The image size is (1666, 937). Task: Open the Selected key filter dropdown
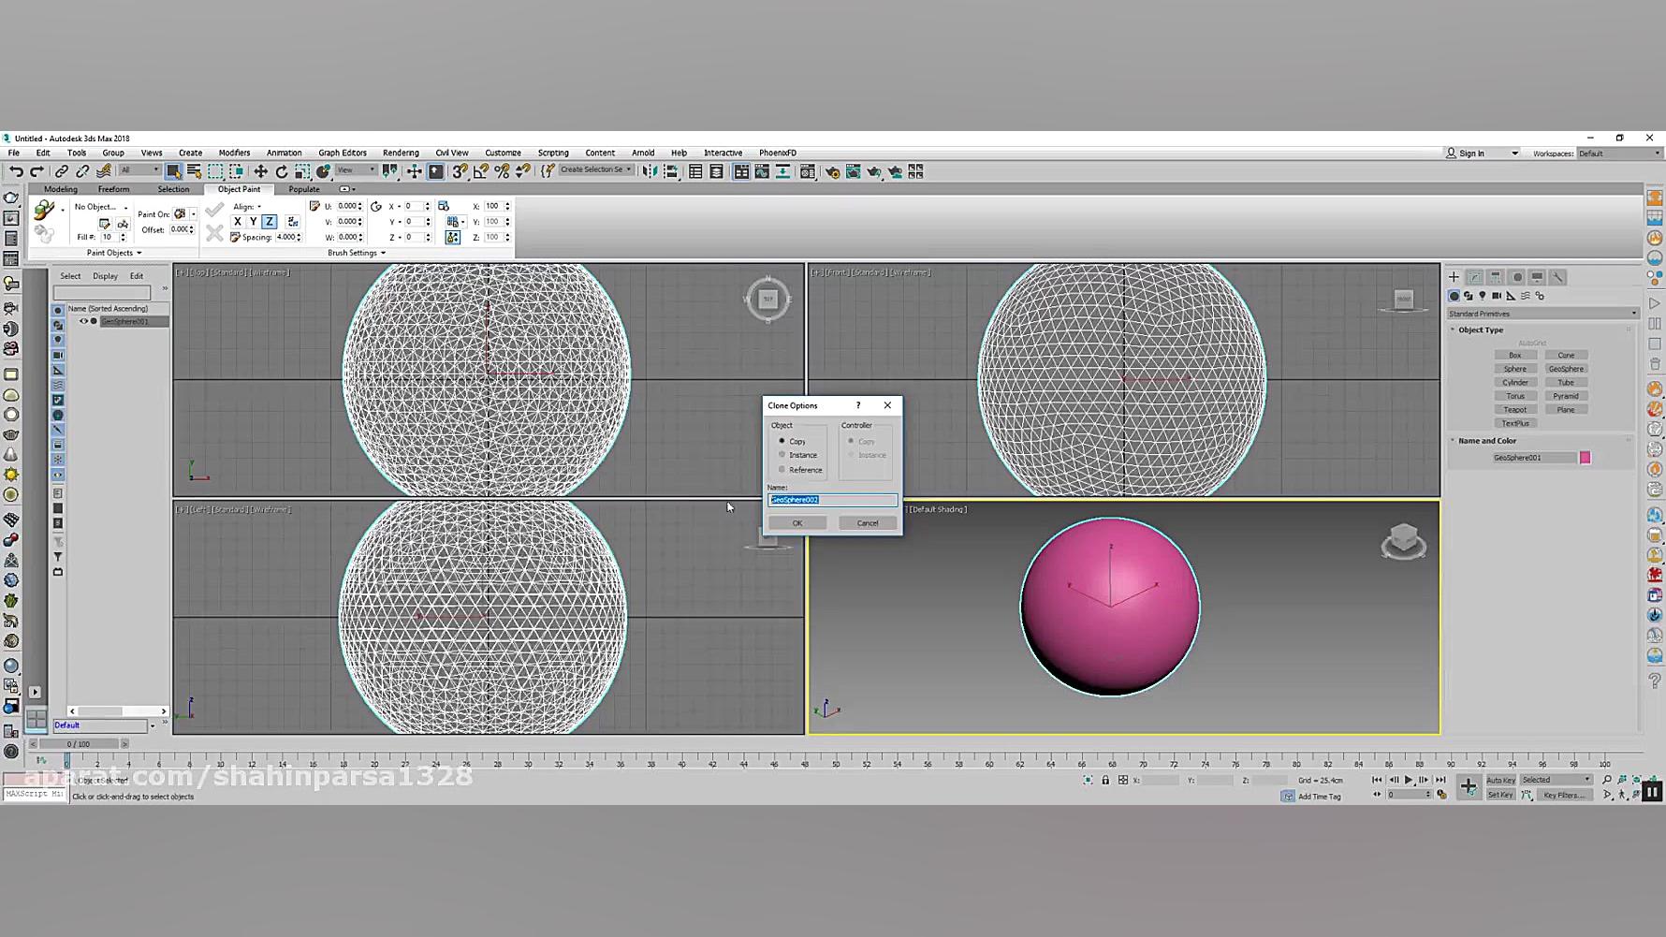tap(1556, 780)
